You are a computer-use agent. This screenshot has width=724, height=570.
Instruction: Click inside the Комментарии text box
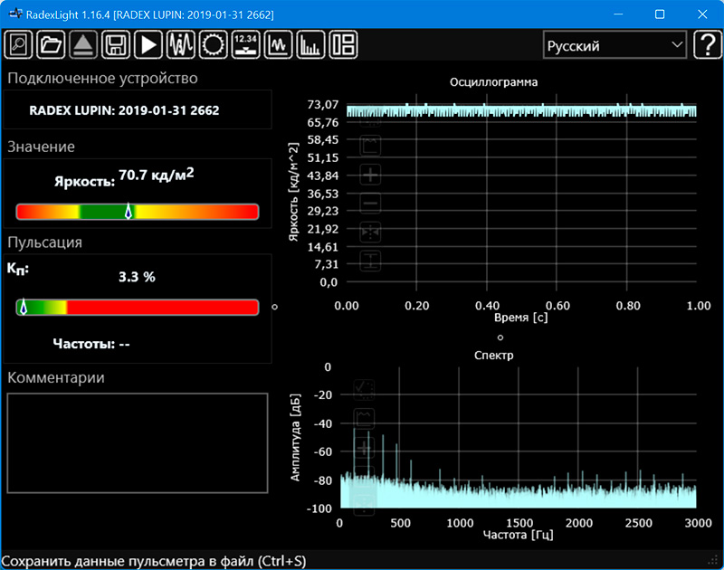tap(138, 442)
